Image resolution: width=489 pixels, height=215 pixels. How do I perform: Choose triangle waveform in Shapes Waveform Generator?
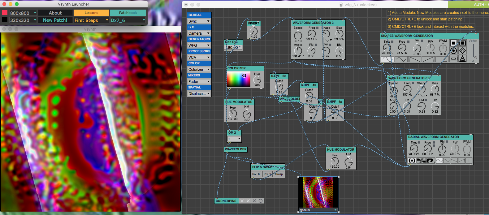click(401, 59)
